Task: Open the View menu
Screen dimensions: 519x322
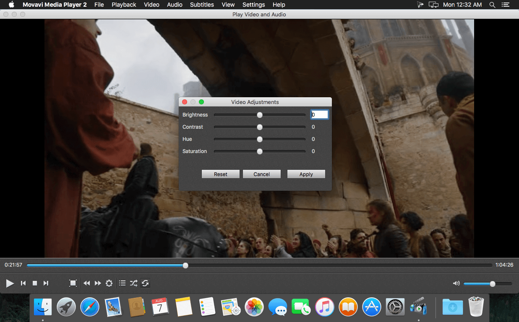Action: click(228, 5)
